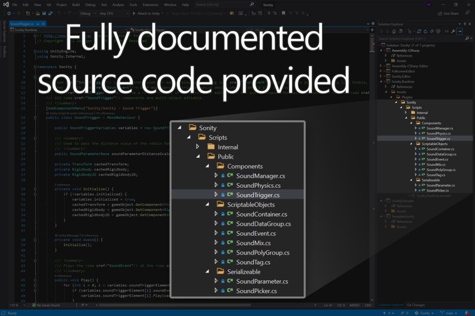Click No issues found indicator
The height and width of the screenshot is (316, 475).
[x=46, y=305]
